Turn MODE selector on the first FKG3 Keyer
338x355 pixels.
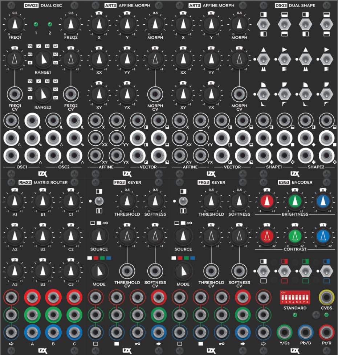click(x=99, y=271)
